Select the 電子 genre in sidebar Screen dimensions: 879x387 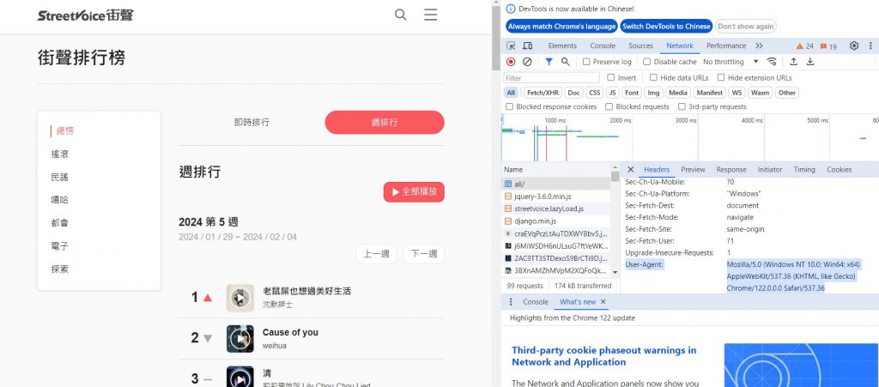tap(59, 246)
